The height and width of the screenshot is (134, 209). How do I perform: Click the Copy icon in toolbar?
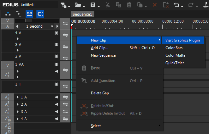click(118, 5)
